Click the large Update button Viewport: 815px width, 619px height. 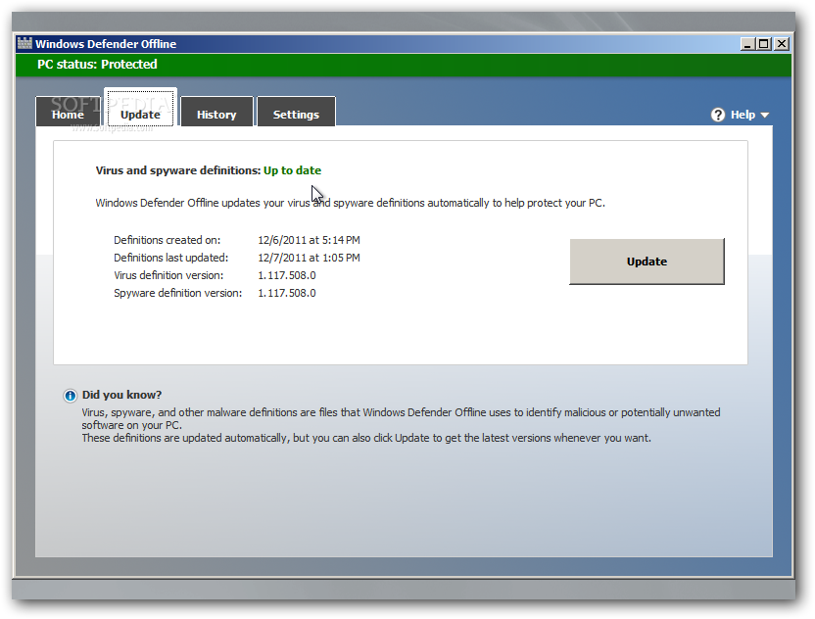pos(647,262)
